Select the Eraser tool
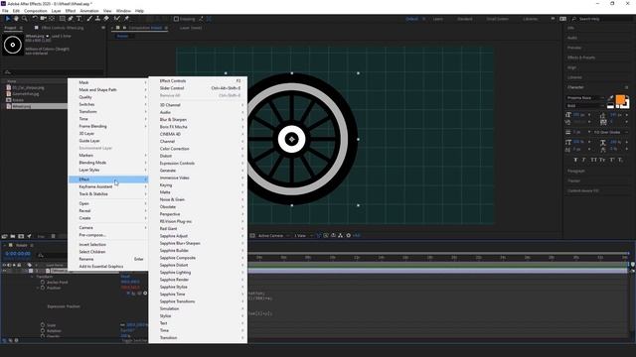 pyautogui.click(x=106, y=19)
